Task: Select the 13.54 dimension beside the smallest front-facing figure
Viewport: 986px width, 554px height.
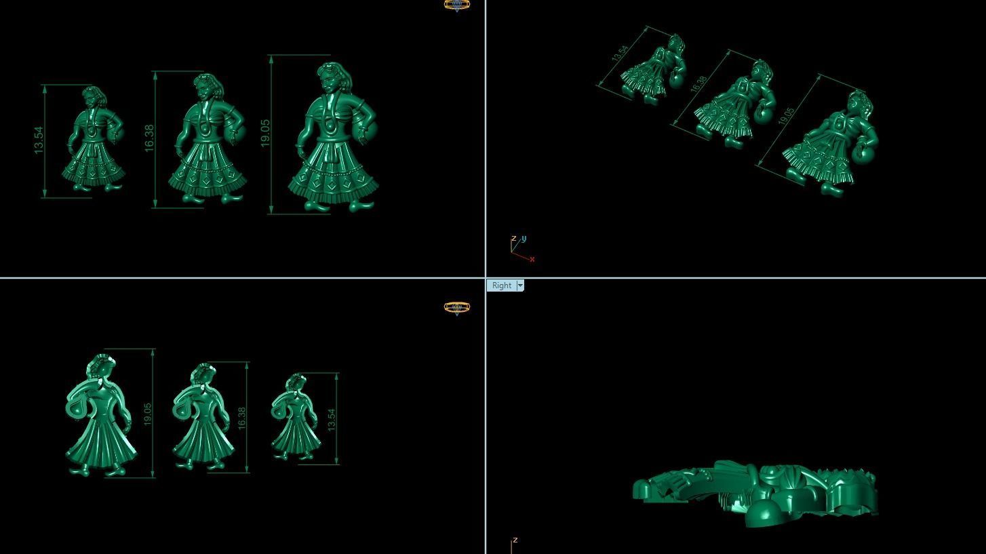Action: [x=39, y=140]
